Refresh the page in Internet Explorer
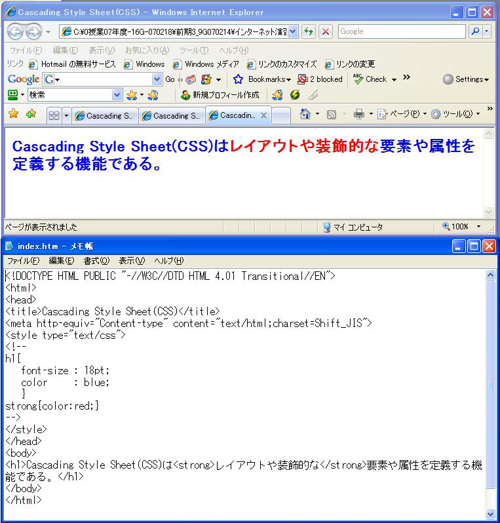This screenshot has height=523, width=500. point(309,31)
